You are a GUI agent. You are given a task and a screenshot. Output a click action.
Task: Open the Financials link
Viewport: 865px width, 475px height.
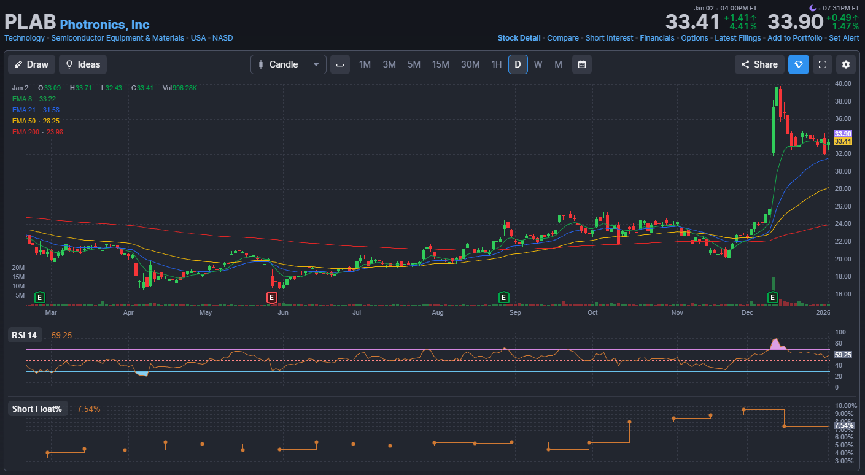pyautogui.click(x=657, y=38)
